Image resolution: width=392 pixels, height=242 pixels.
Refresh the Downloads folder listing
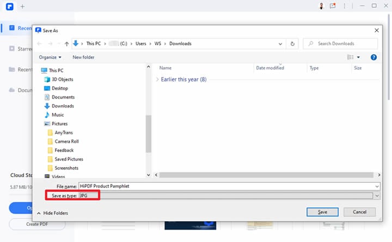click(x=292, y=44)
